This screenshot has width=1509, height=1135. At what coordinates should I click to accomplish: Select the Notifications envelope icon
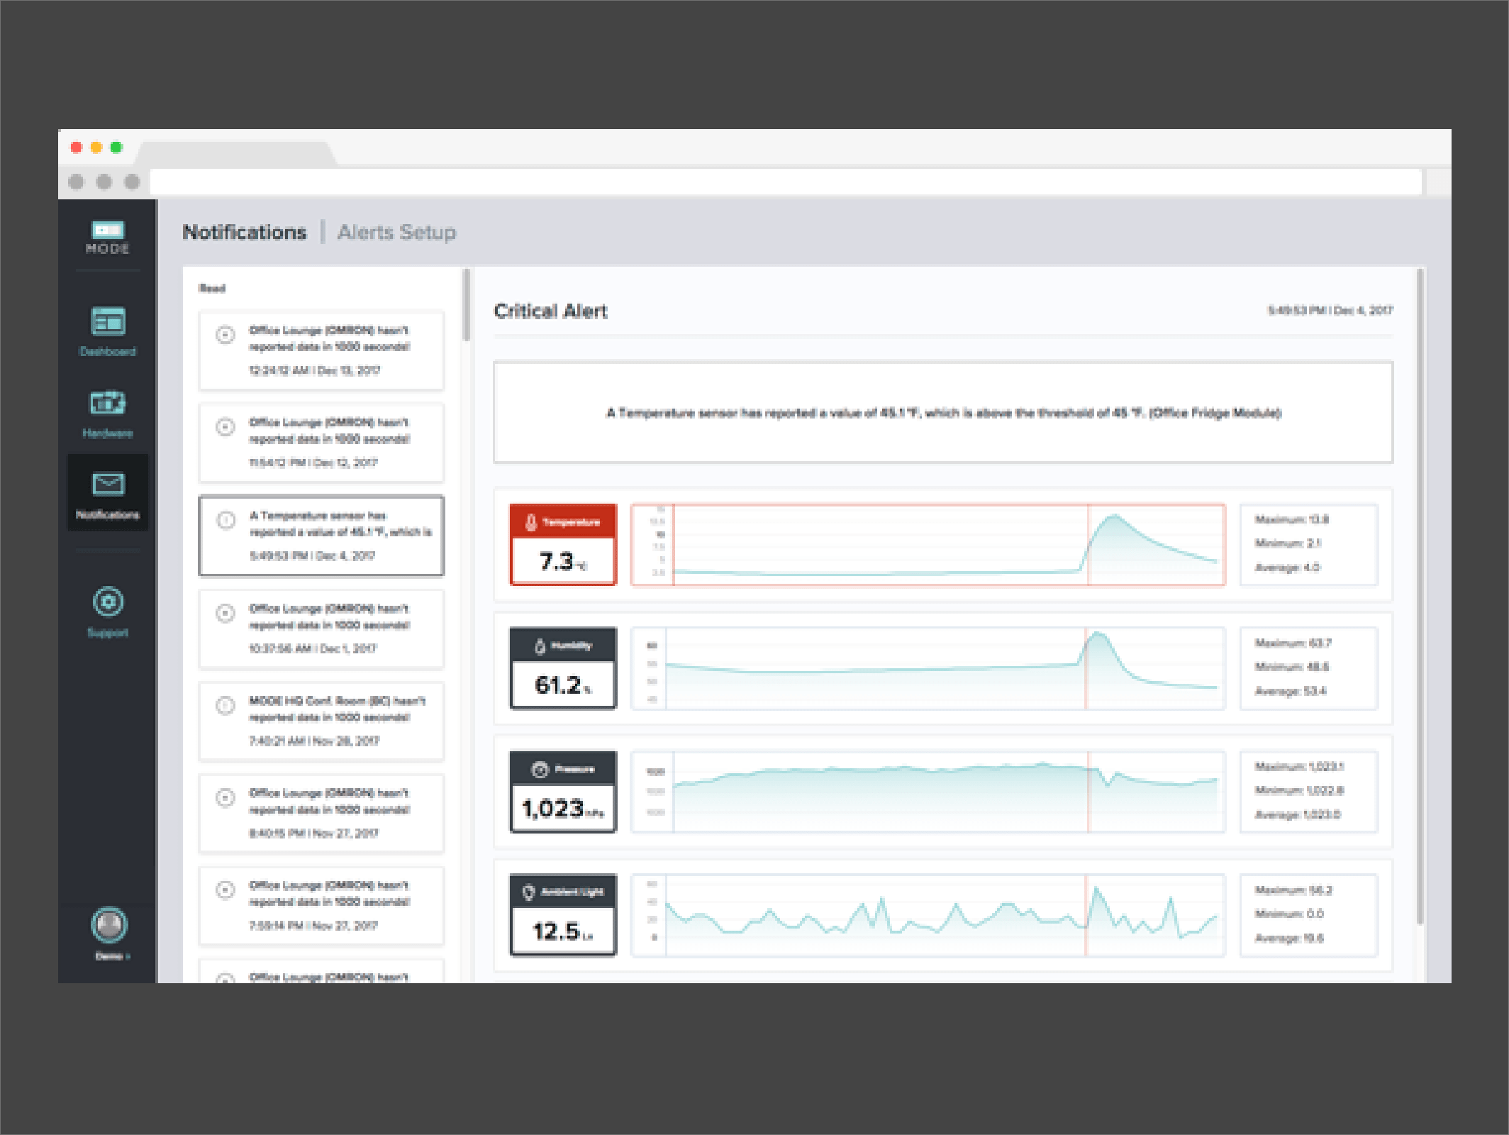tap(108, 485)
